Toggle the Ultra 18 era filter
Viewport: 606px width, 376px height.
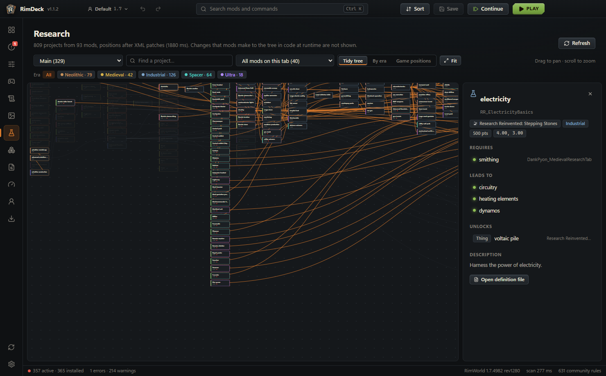coord(232,75)
